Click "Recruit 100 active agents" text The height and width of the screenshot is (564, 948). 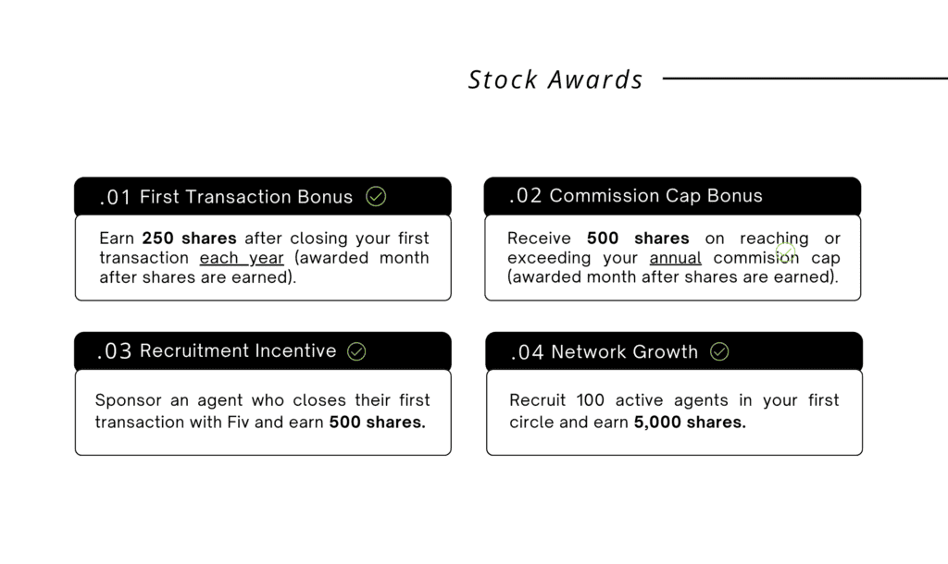[602, 400]
